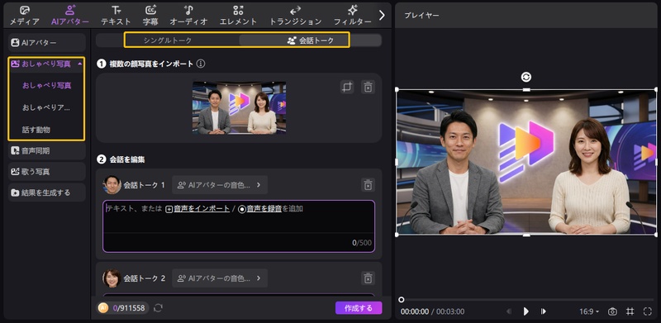The width and height of the screenshot is (661, 323).
Task: Open the フィルター tab
Action: point(353,16)
